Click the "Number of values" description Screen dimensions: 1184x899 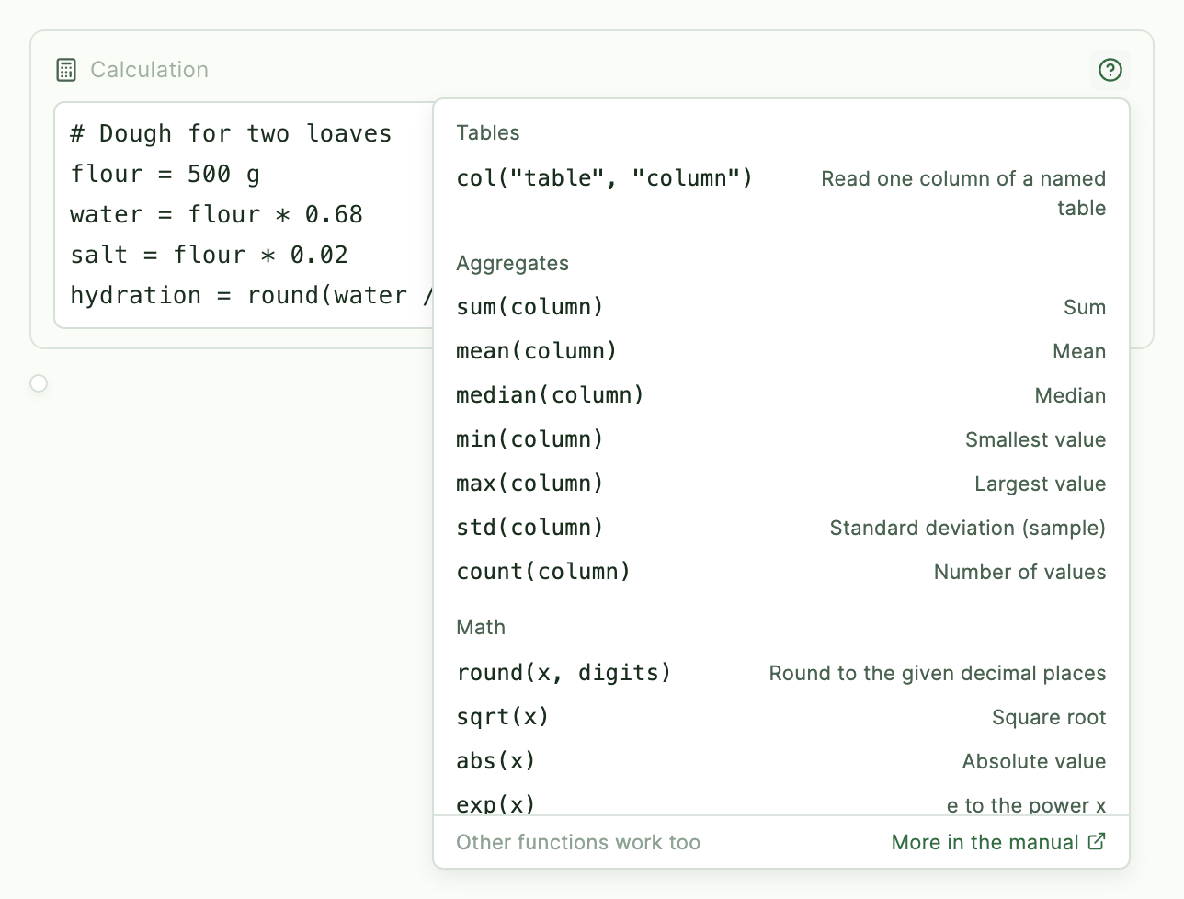1019,572
